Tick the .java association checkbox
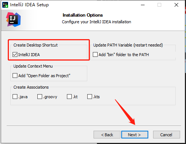Image resolution: width=186 pixels, height=144 pixels. 15,97
